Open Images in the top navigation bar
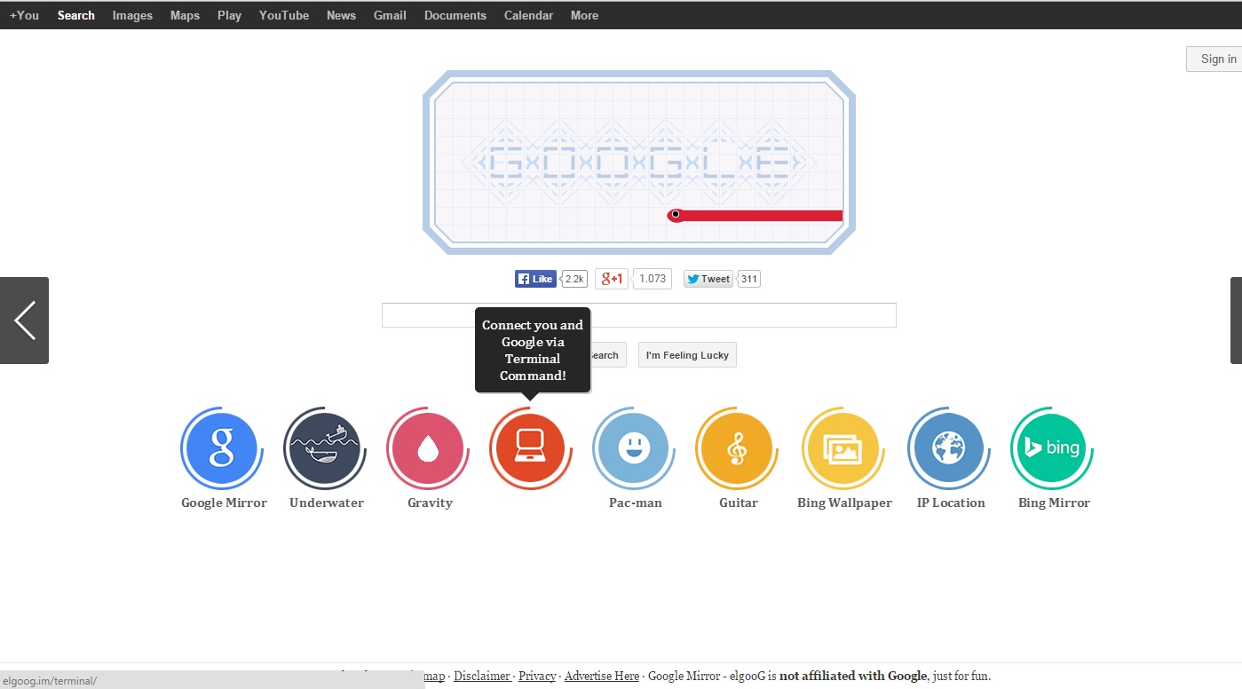The image size is (1242, 689). pos(132,15)
